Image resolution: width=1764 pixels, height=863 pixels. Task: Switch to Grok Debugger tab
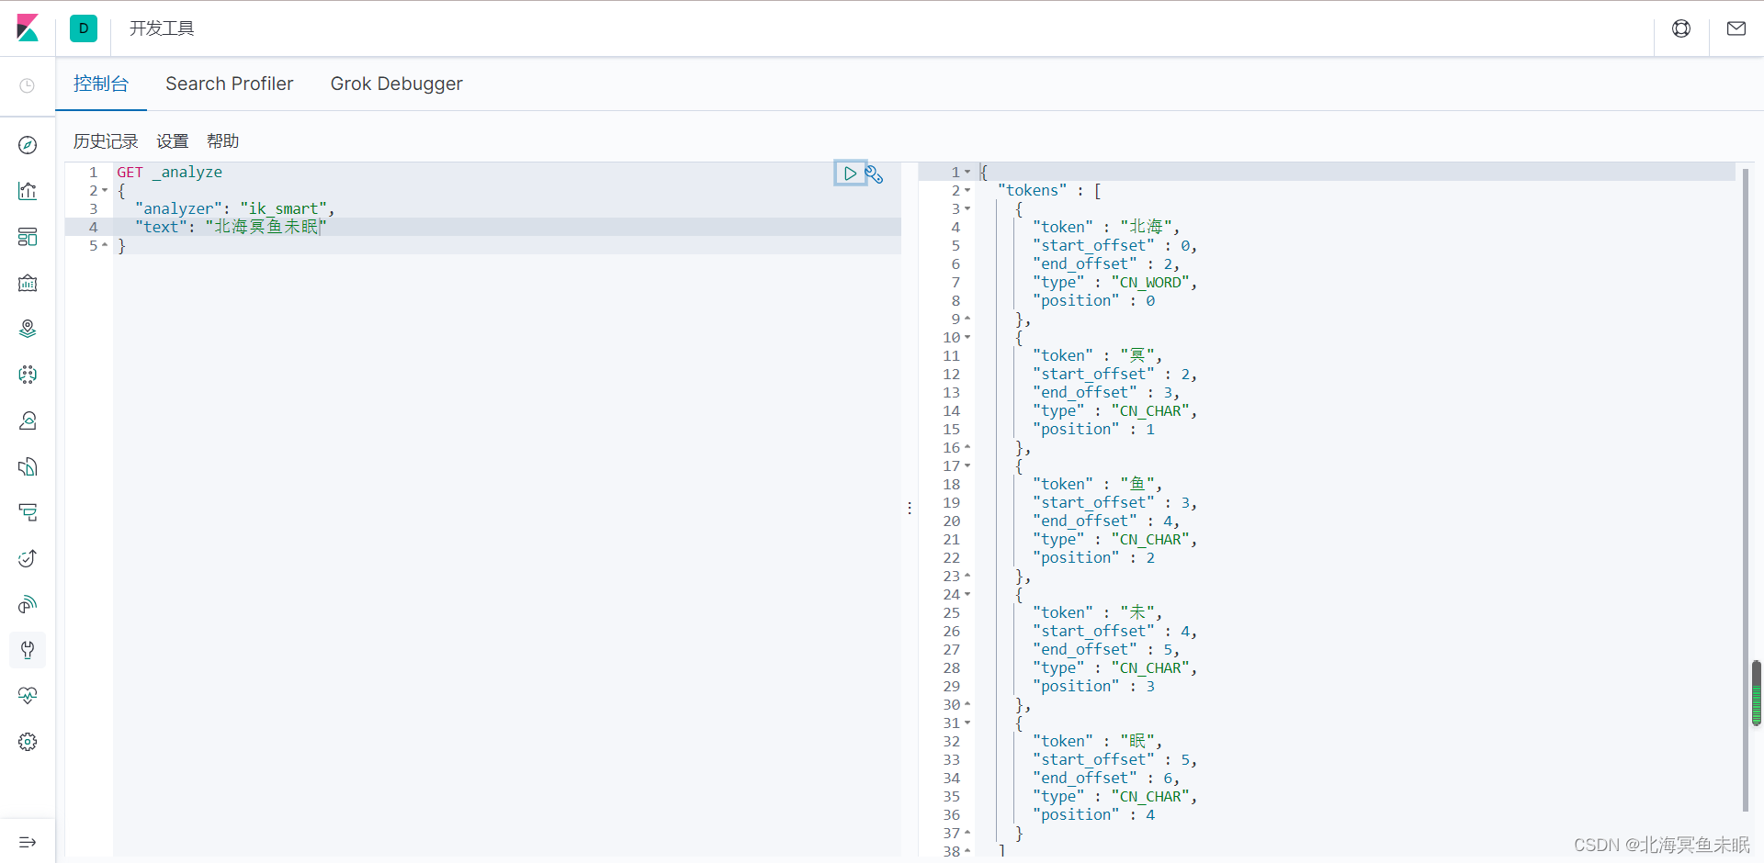(x=396, y=84)
